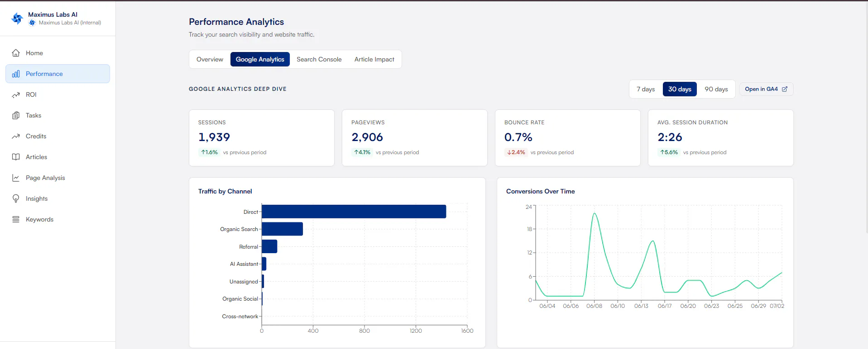Click the 5.6% increase badge under session duration
The image size is (868, 349).
pyautogui.click(x=669, y=152)
